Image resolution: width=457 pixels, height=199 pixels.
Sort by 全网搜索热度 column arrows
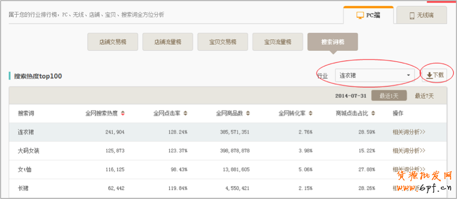(x=123, y=113)
